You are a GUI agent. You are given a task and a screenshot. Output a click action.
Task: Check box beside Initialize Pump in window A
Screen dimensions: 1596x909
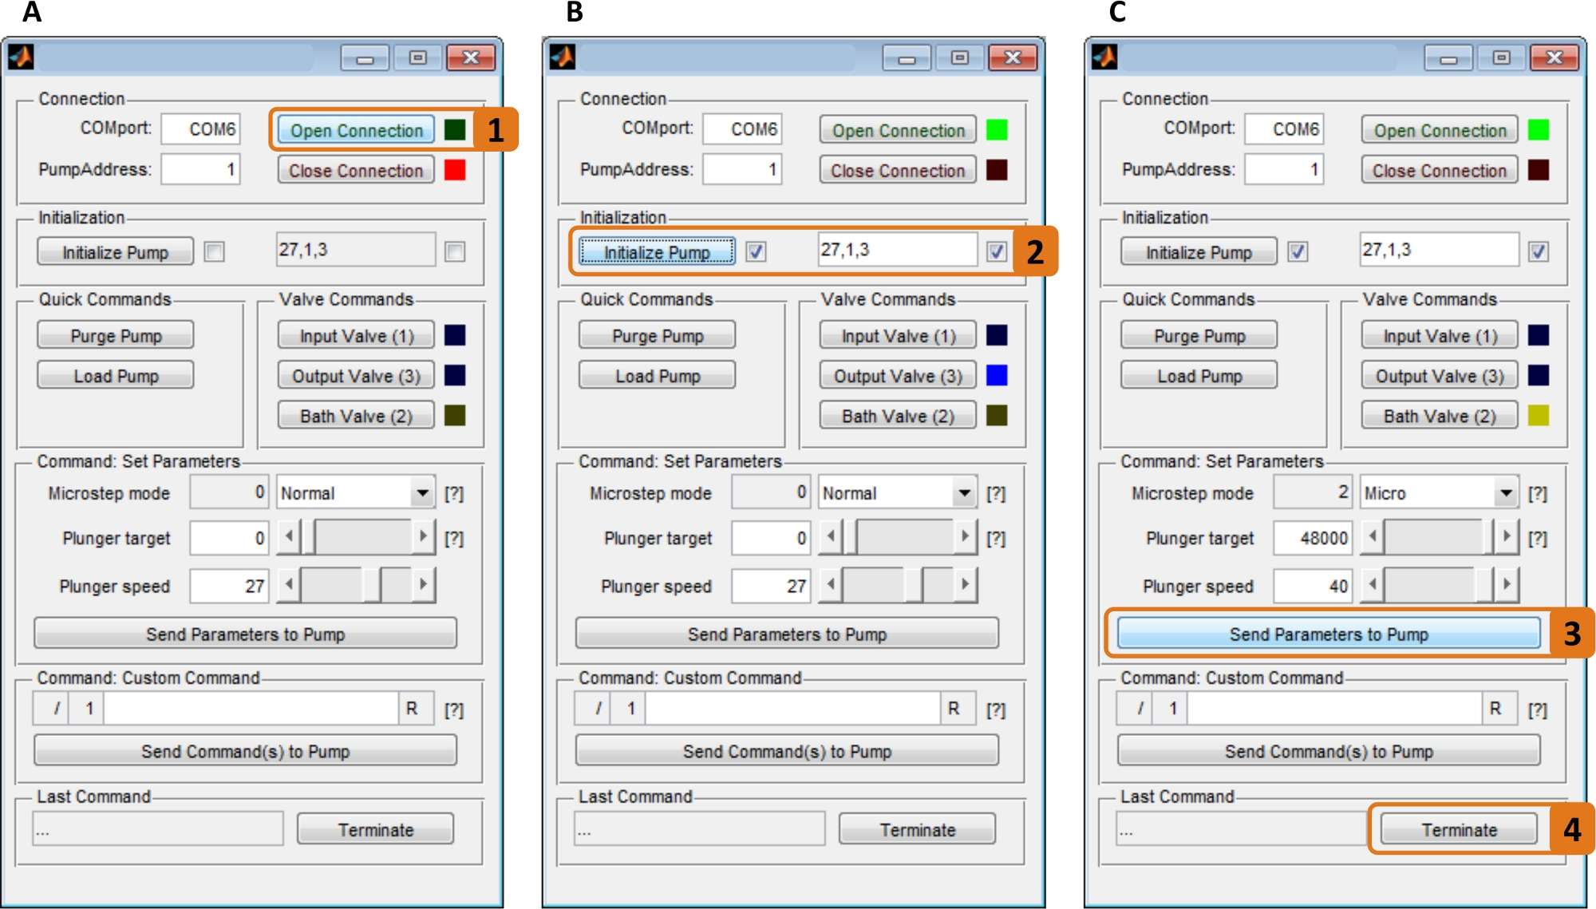tap(214, 252)
